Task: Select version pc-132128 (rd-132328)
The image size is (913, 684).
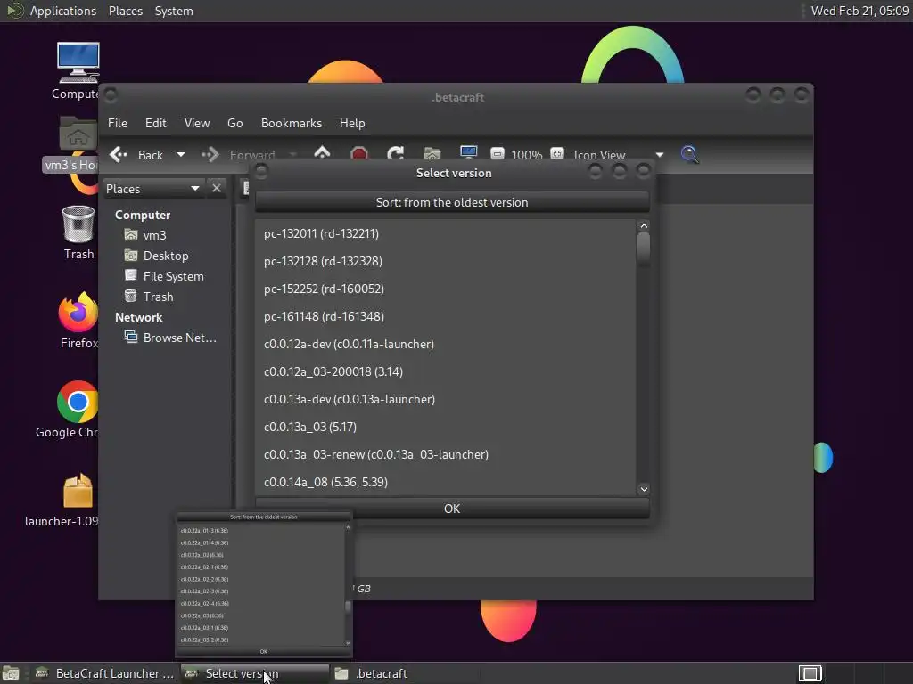Action: [446, 261]
